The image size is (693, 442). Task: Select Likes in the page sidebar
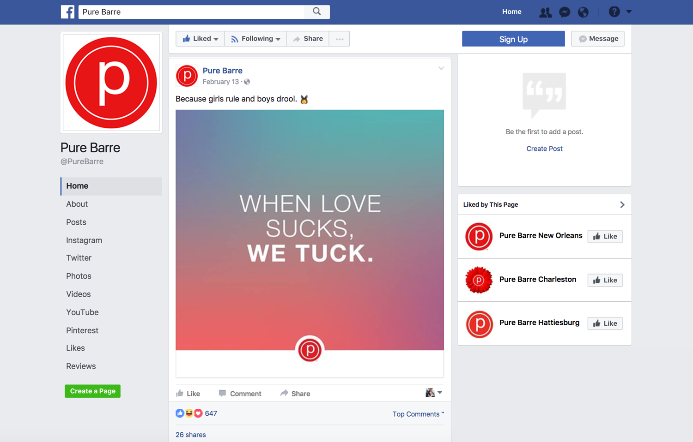pos(75,348)
